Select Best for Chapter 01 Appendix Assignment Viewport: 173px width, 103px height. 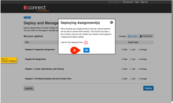(x=122, y=49)
